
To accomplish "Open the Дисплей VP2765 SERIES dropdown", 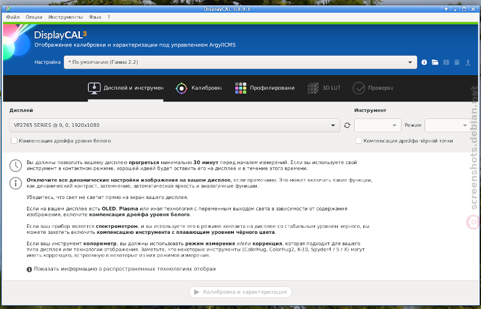I will (174, 125).
